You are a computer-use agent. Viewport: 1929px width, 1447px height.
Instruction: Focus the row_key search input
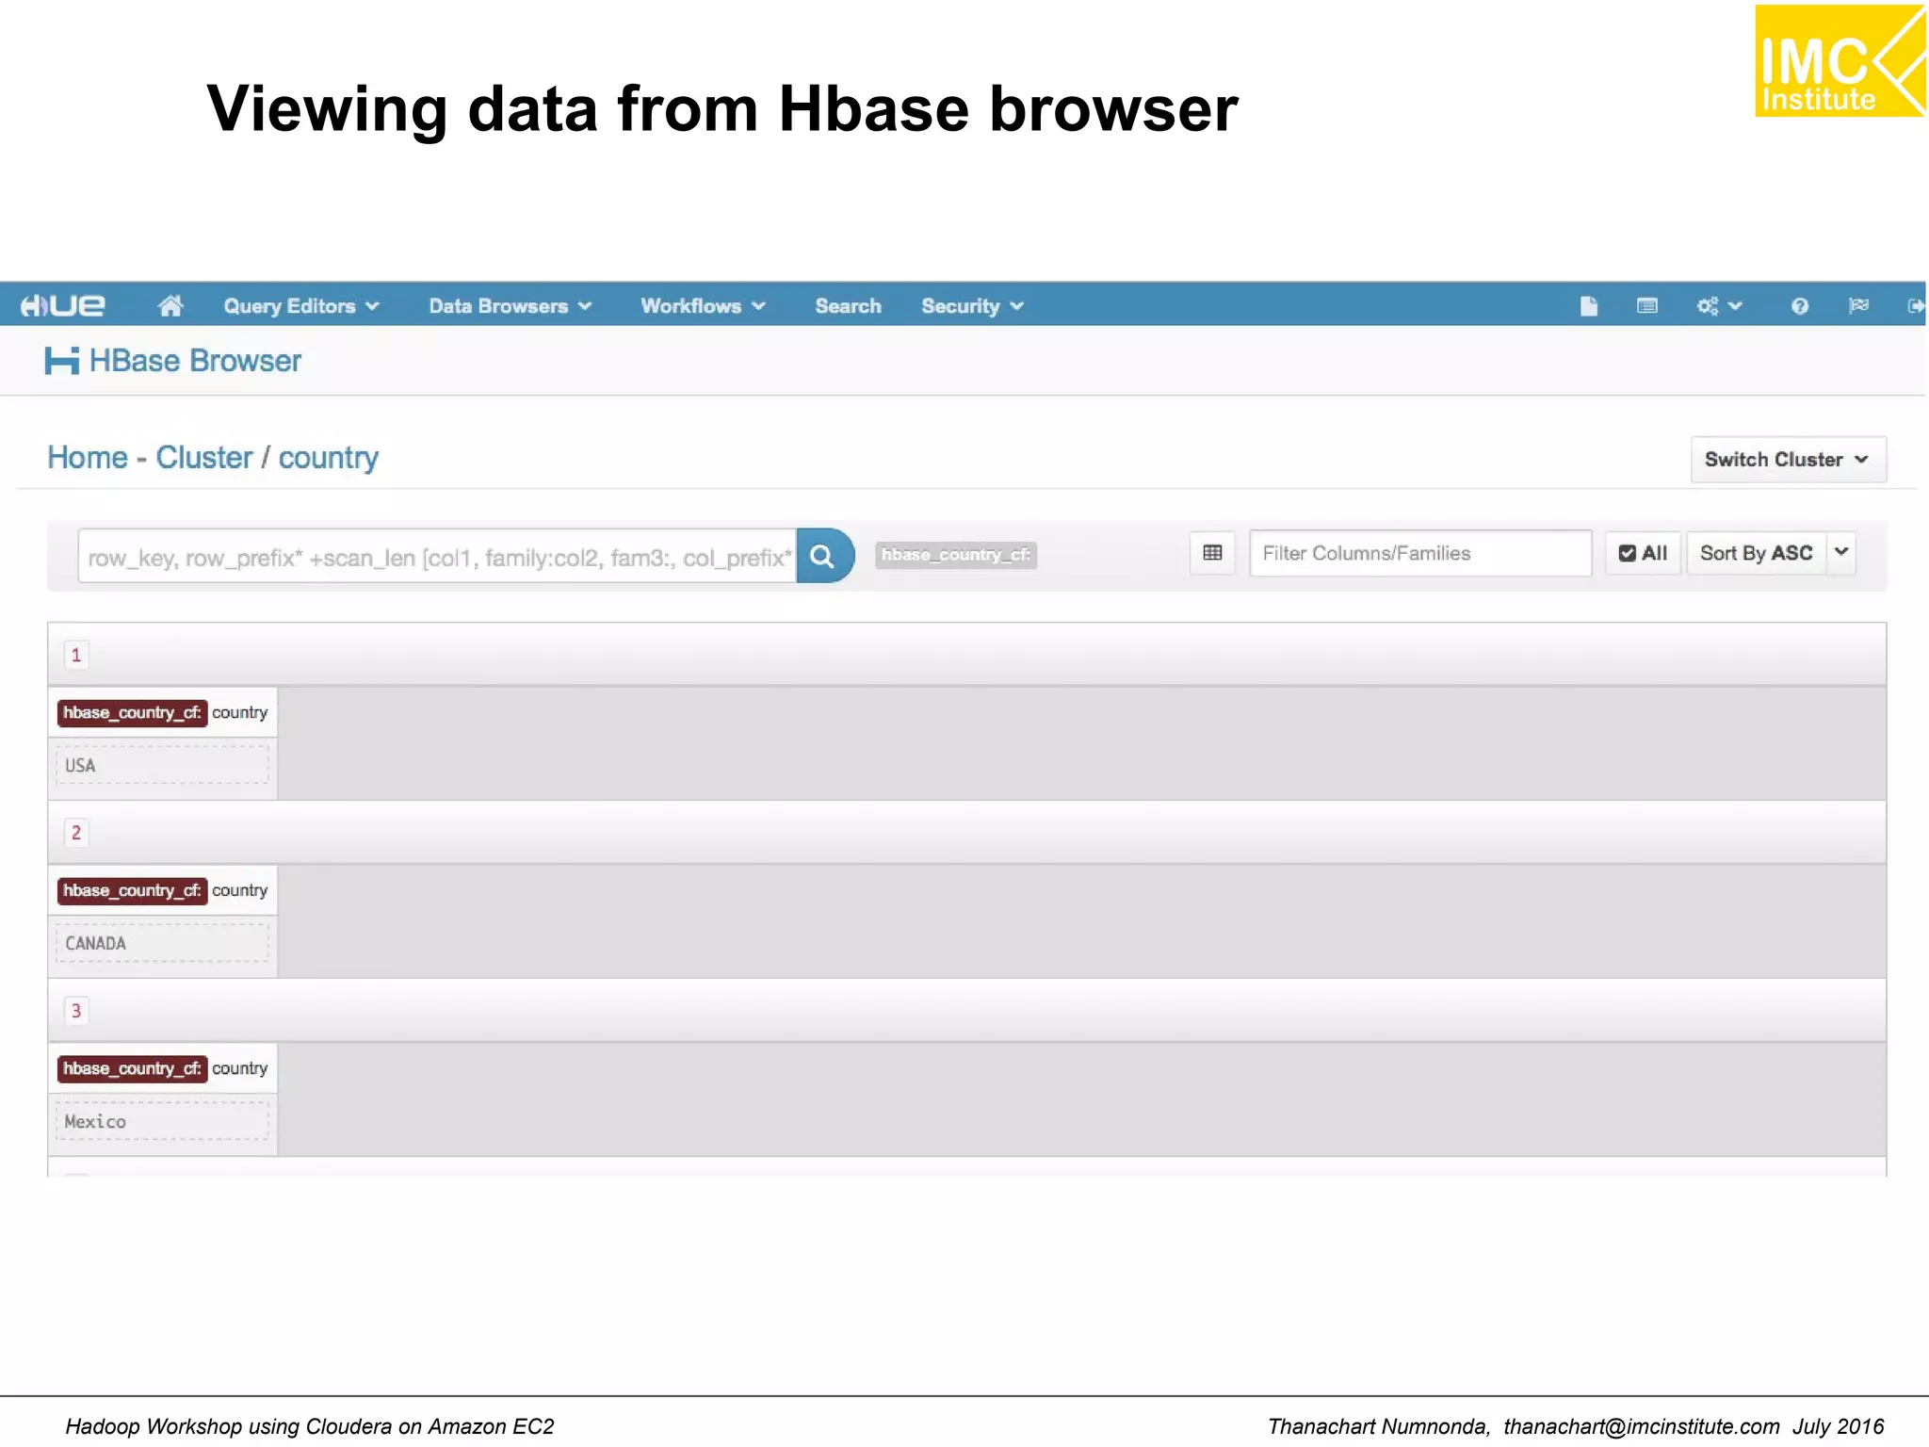pyautogui.click(x=437, y=557)
